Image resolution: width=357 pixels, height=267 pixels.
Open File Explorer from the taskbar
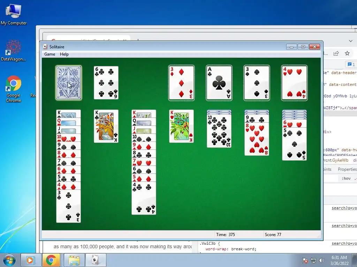coord(74,260)
